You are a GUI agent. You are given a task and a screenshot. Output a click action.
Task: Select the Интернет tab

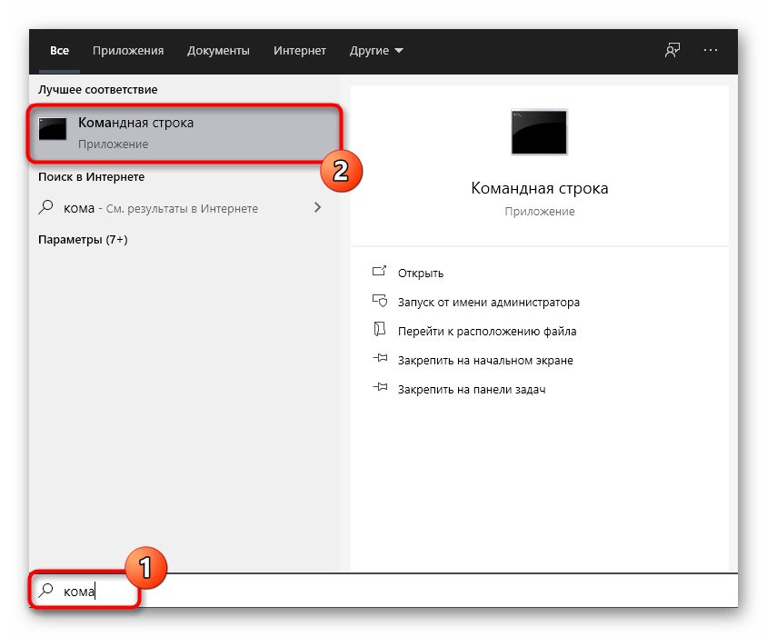(300, 51)
